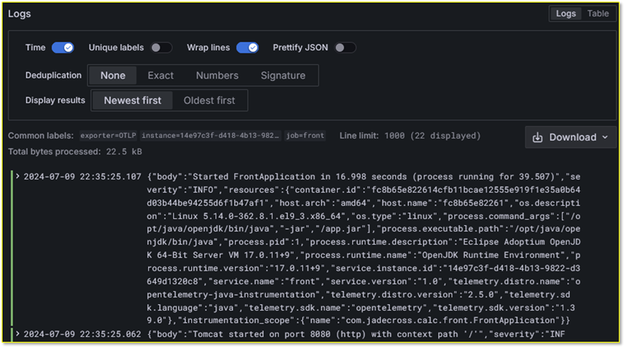
Task: Click the download tray icon
Action: pyautogui.click(x=538, y=138)
